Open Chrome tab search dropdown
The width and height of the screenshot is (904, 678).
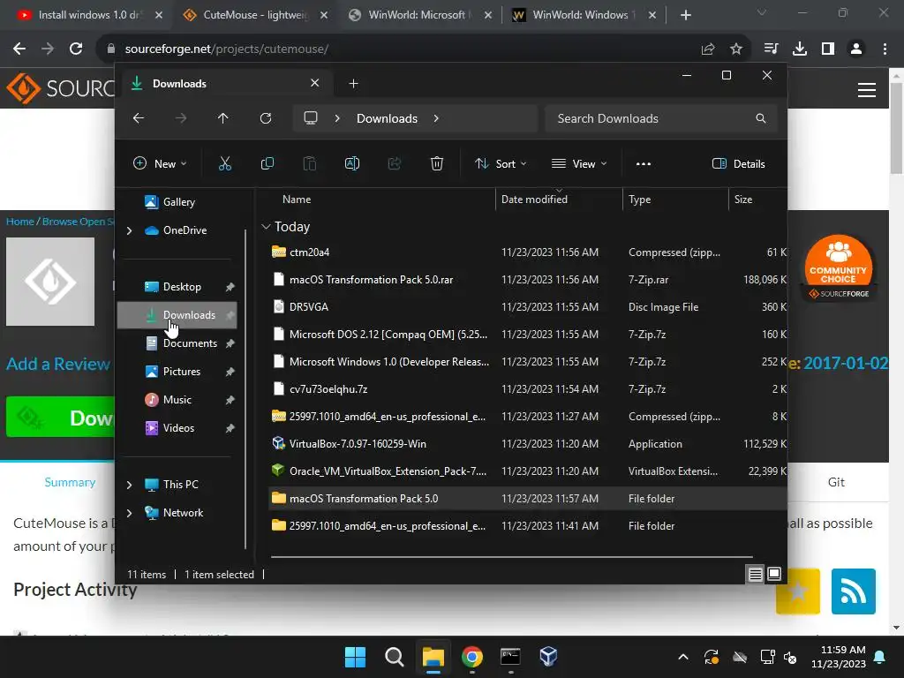pyautogui.click(x=762, y=12)
